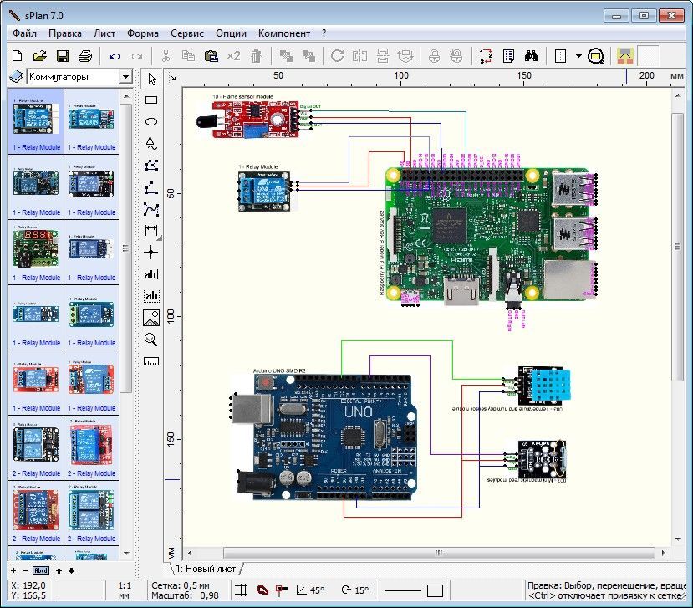This screenshot has height=608, width=693.
Task: Save the document with floppy icon
Action: (x=62, y=56)
